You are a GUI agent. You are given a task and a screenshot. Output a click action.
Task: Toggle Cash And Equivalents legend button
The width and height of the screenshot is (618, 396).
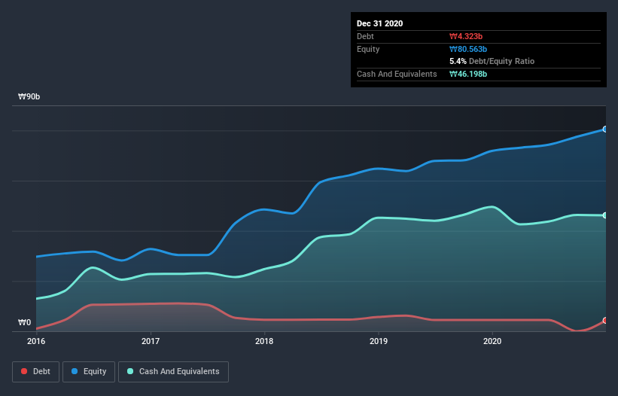173,372
